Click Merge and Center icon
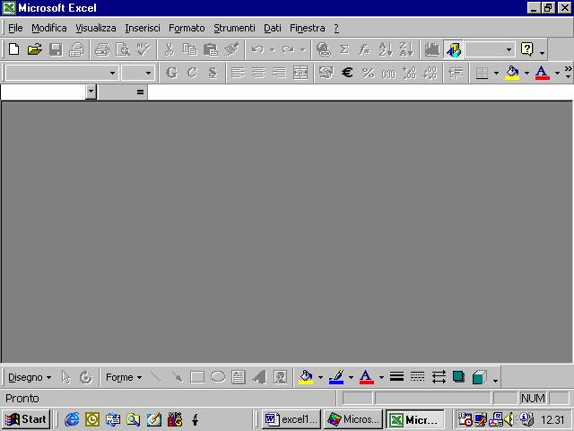Viewport: 574px width, 431px height. (x=300, y=73)
